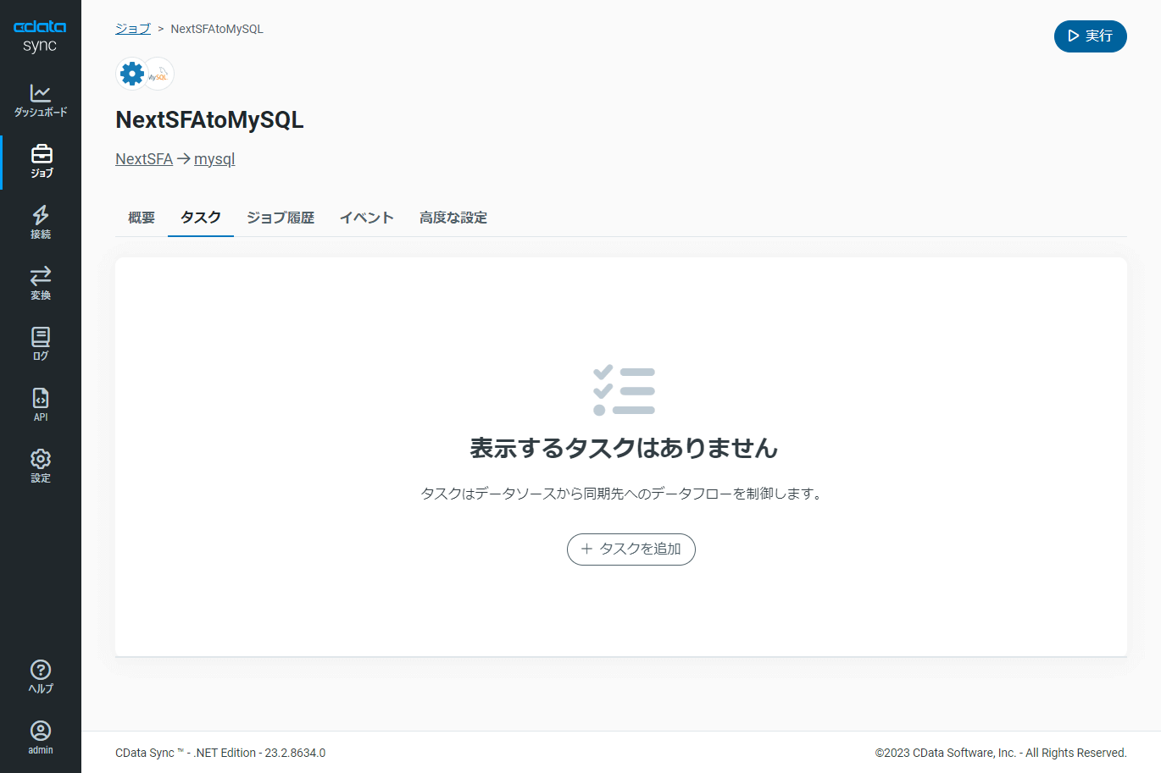Click the NextSFA source gear icon

pyautogui.click(x=131, y=74)
